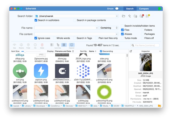Select the zapicon.png thumbnail

click(x=41, y=71)
